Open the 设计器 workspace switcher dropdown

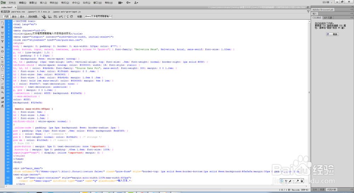click(327, 2)
